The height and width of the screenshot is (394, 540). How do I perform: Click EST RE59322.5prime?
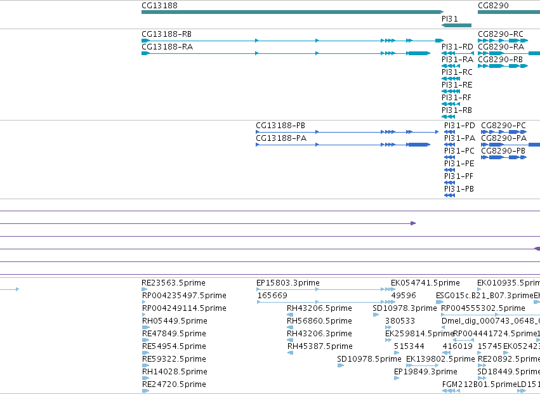pos(174,359)
